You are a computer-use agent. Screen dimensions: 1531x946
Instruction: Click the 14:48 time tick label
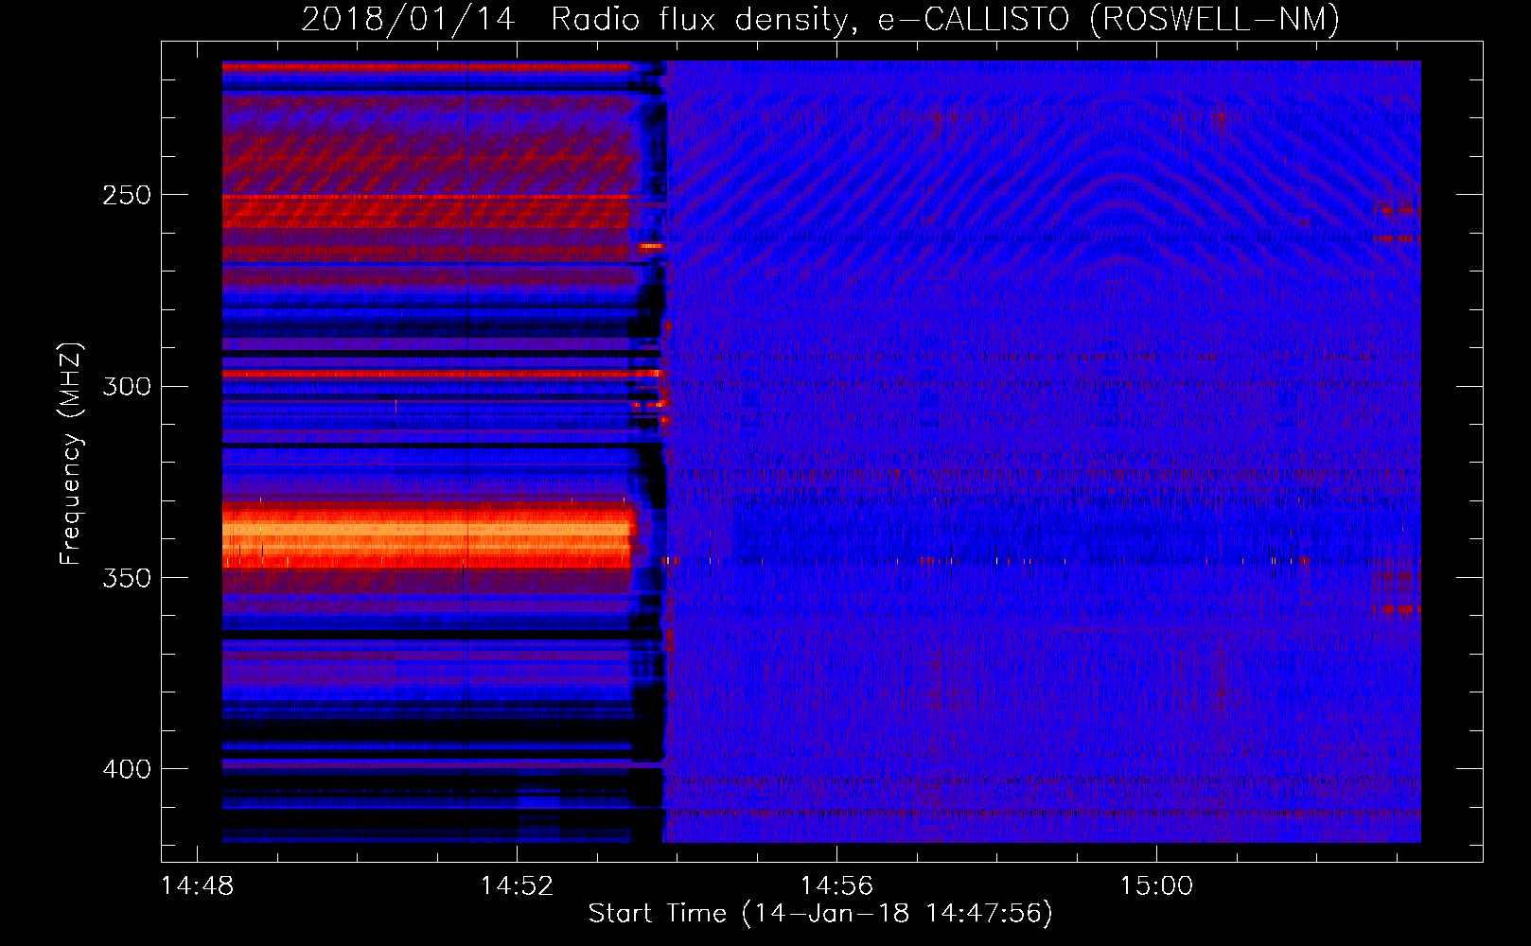click(197, 886)
